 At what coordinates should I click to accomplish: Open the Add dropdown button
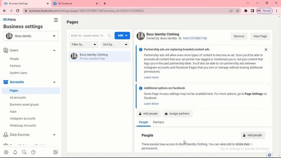122,36
